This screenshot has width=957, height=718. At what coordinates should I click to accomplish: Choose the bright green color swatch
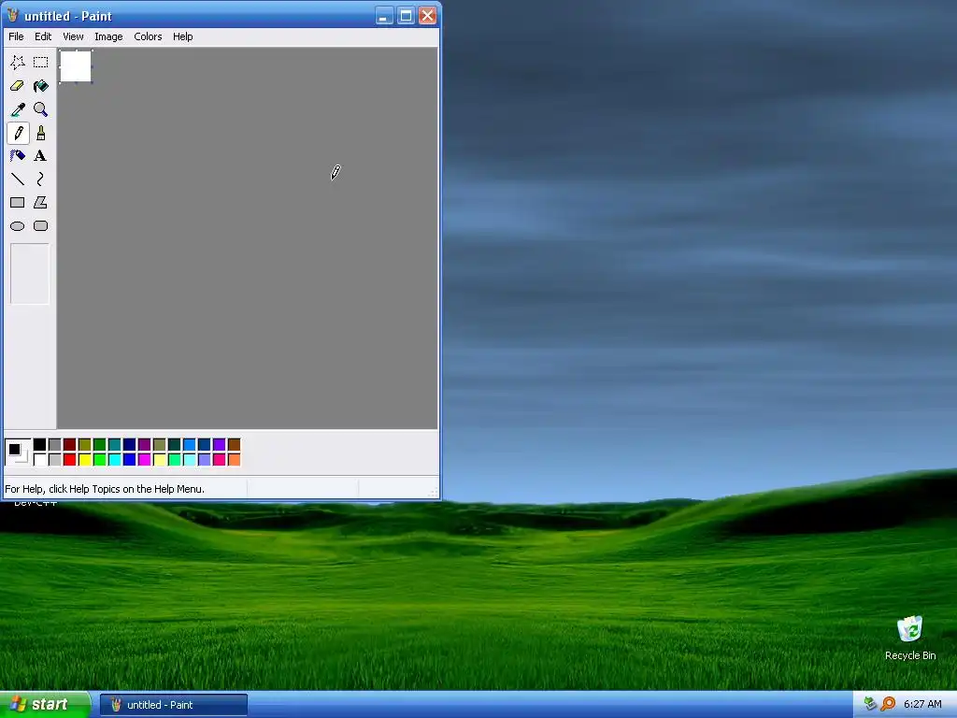click(x=99, y=459)
